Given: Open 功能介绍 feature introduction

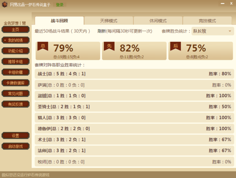Looking at the screenshot, I should tap(15, 51).
